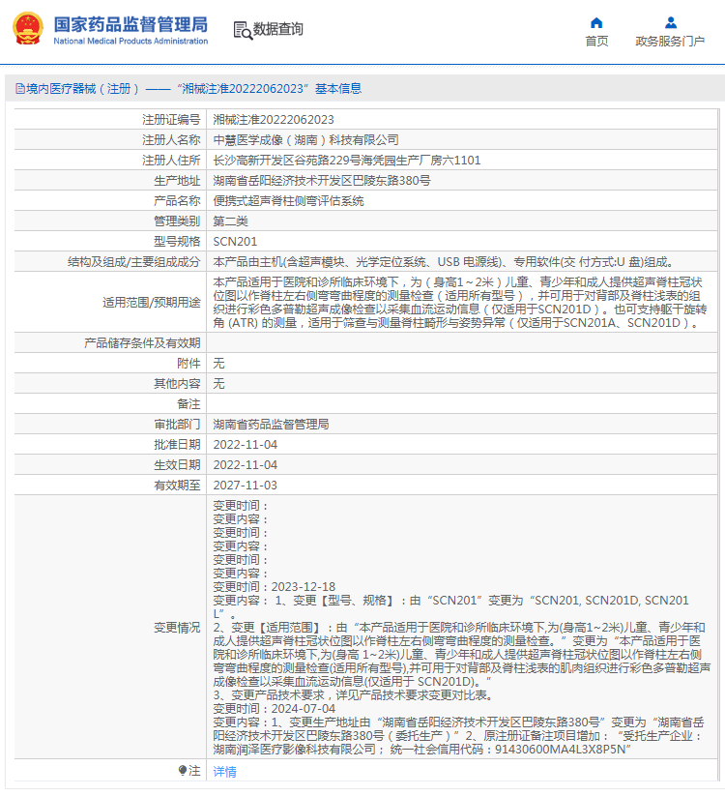The width and height of the screenshot is (725, 796).
Task: Select model specification value SCN201
Action: click(x=236, y=242)
